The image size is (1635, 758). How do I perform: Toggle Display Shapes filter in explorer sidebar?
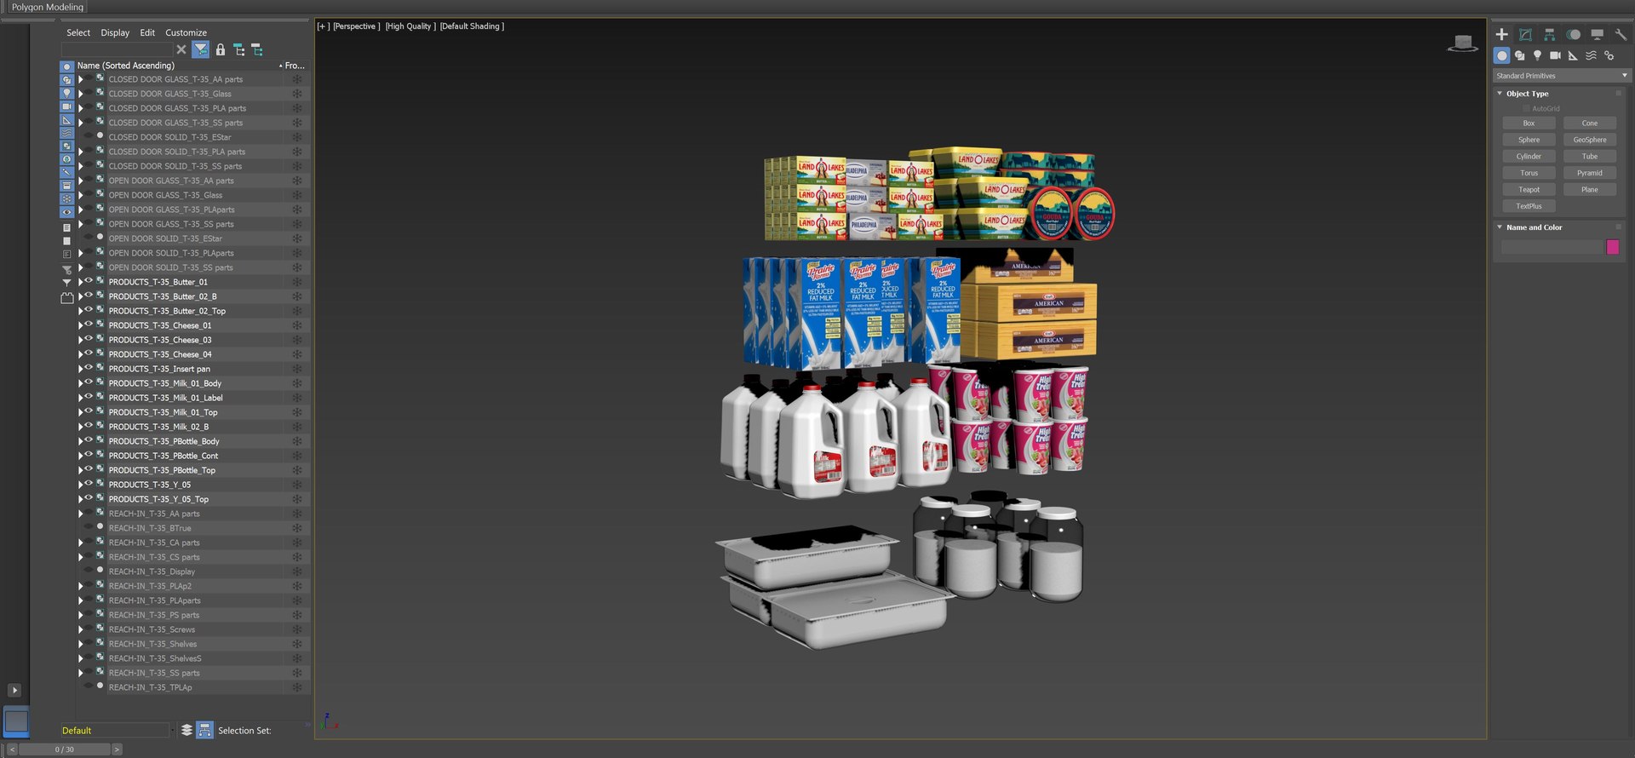[x=67, y=80]
